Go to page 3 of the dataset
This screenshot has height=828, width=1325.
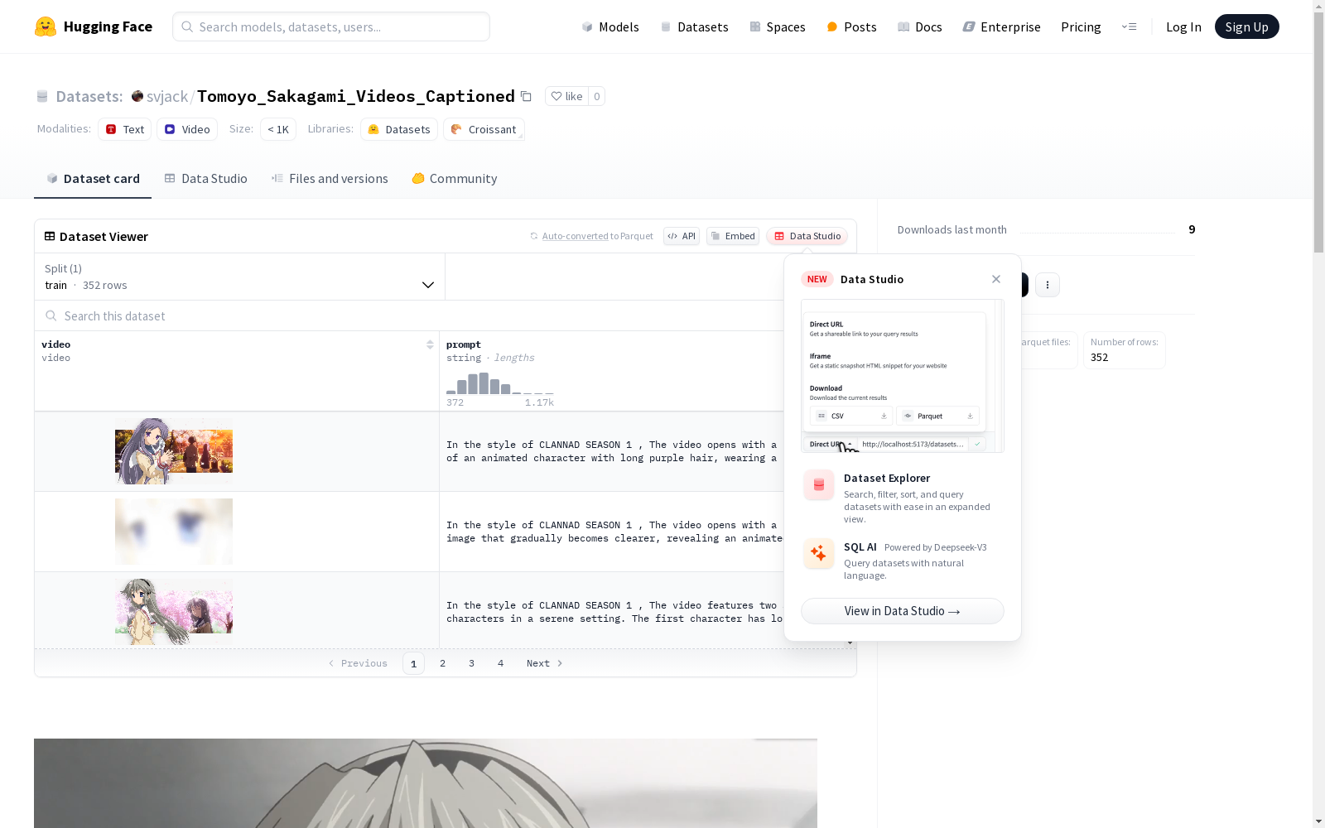pos(472,663)
